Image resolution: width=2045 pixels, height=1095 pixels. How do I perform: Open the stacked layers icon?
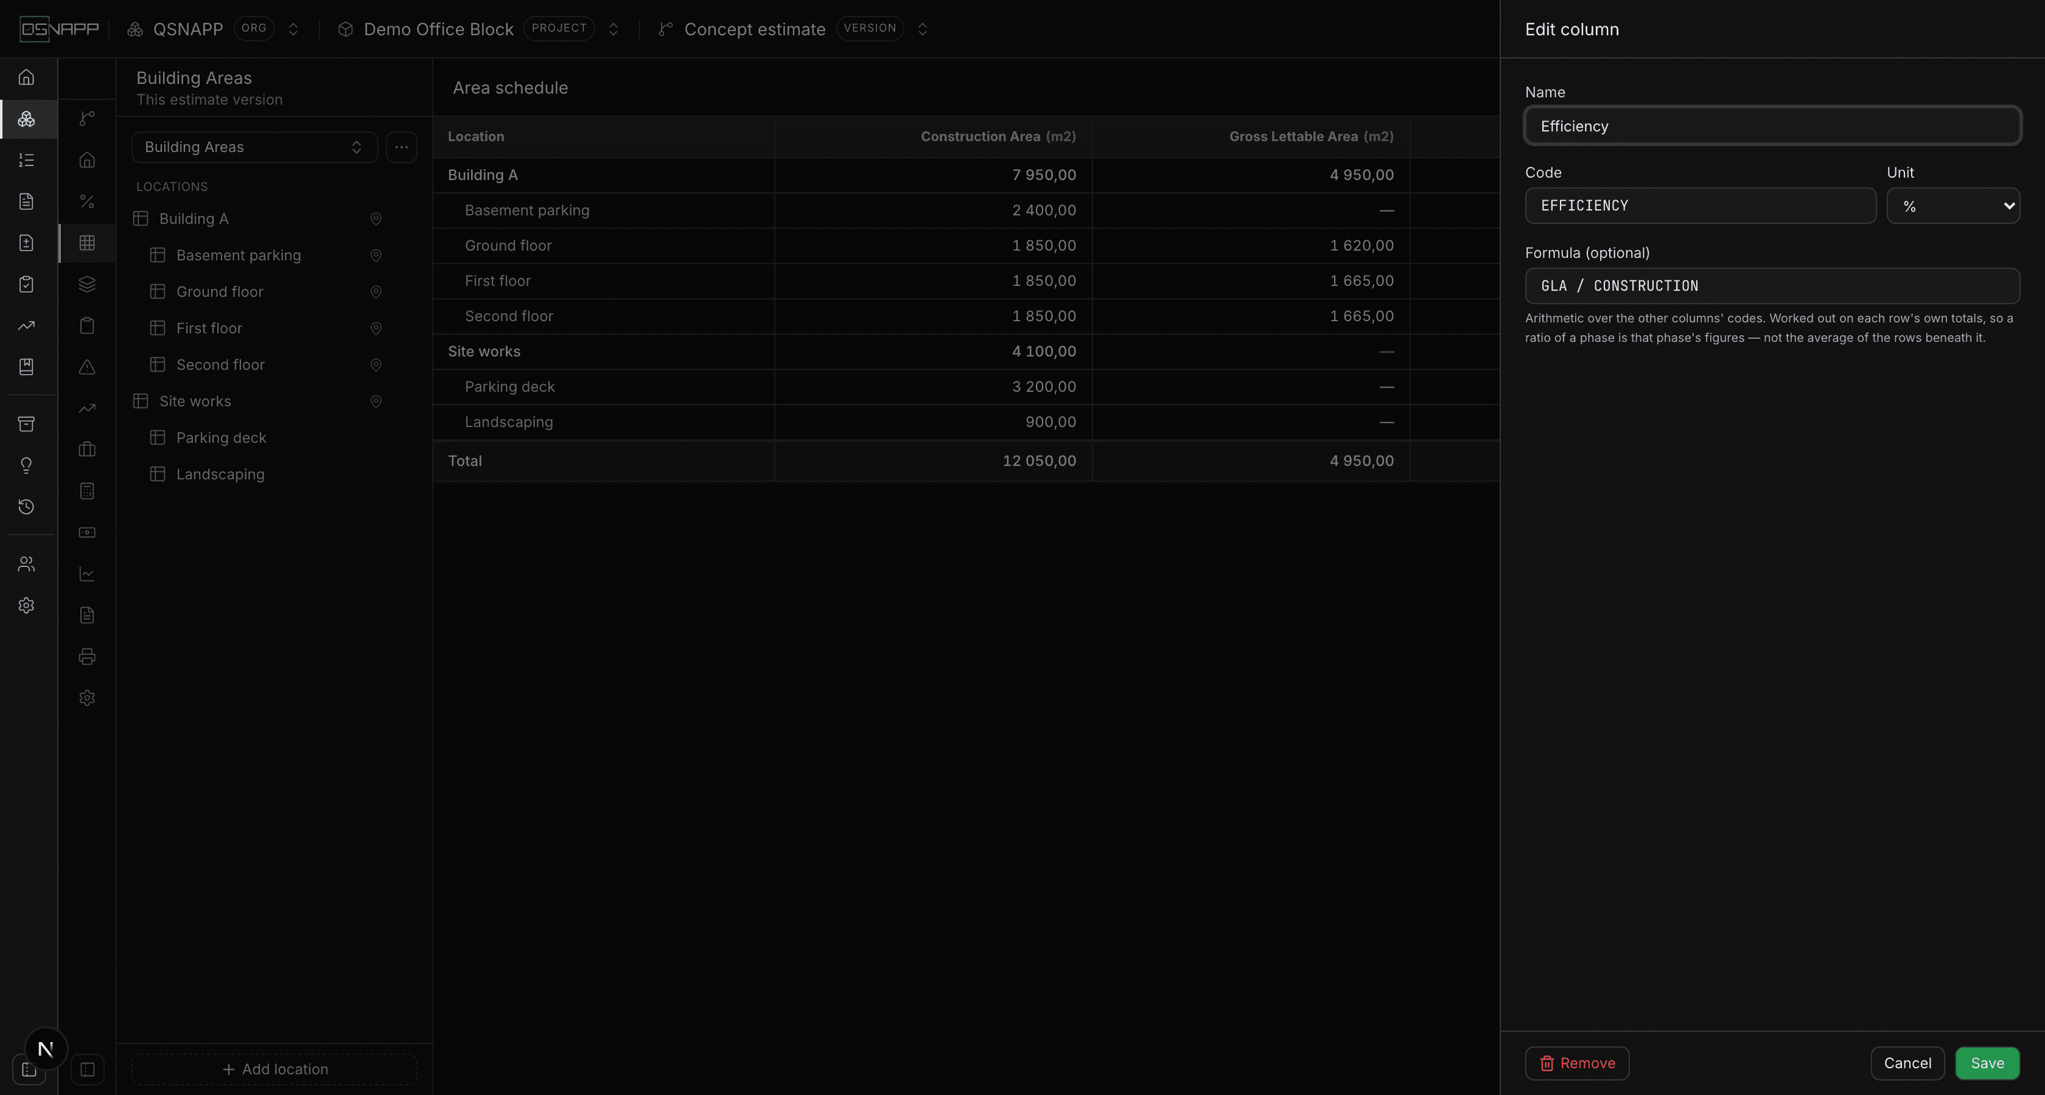click(87, 284)
